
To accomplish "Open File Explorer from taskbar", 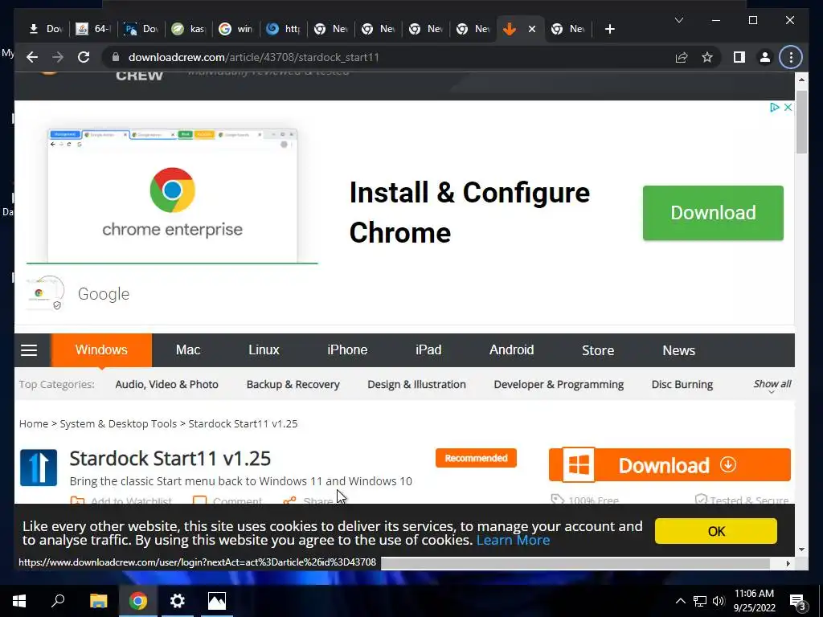I will [x=98, y=601].
